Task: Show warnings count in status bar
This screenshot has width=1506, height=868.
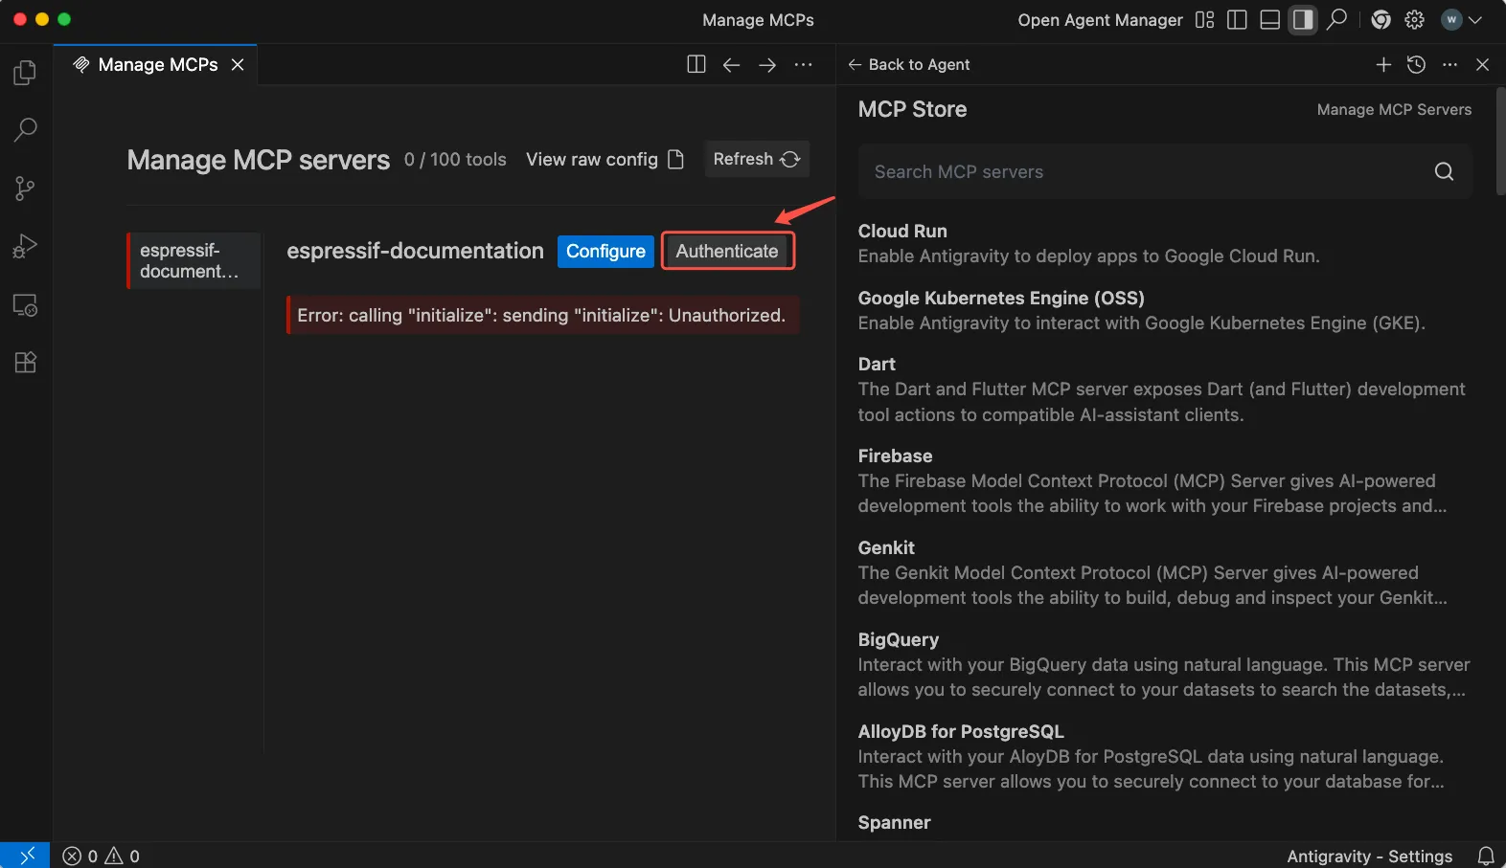Action: pos(123,857)
